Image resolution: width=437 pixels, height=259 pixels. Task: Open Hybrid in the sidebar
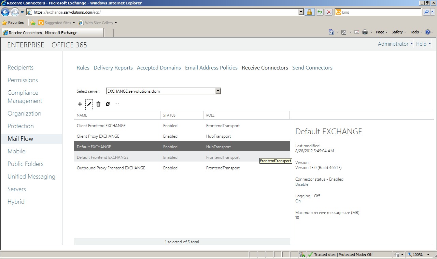[x=16, y=202]
